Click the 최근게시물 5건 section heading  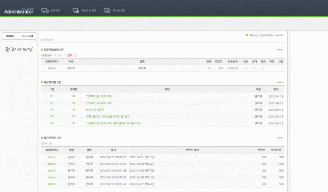[x=52, y=82]
